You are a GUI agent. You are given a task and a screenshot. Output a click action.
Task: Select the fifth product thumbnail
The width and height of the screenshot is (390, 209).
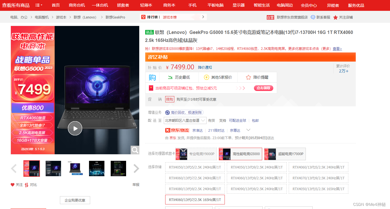point(118,169)
